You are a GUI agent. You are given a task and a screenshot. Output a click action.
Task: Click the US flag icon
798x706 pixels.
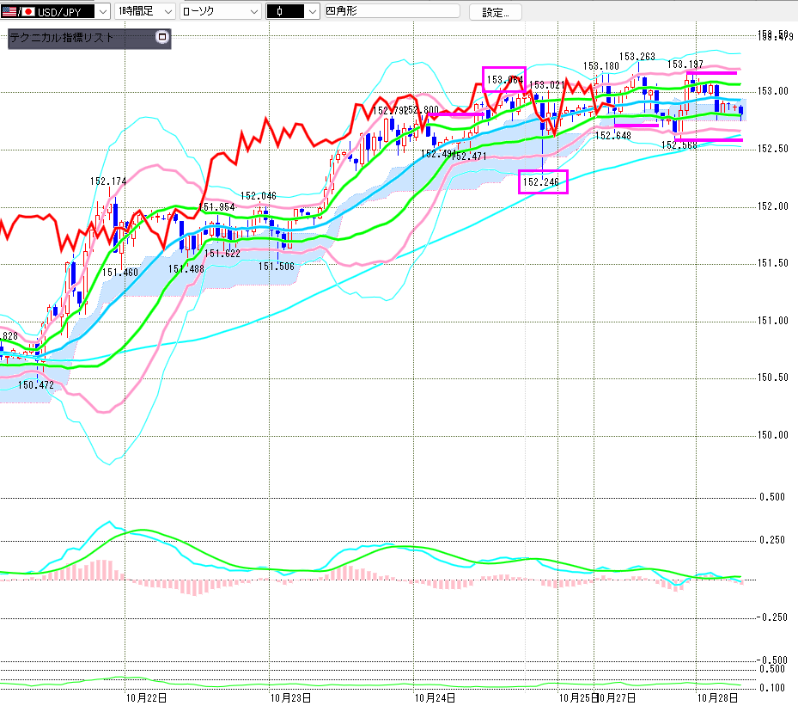coord(12,12)
